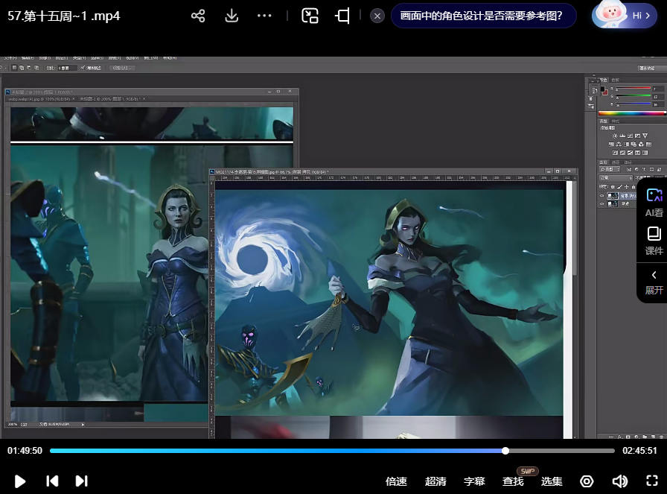Screen dimensions: 667x494
Task: Enter fullscreen mode
Action: (x=652, y=481)
